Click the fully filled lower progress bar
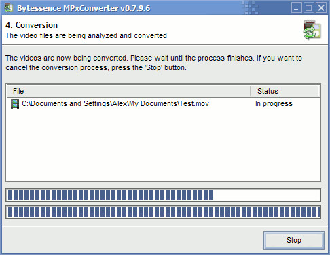 (163, 212)
